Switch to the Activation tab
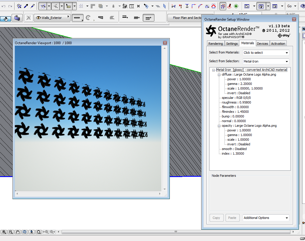Image resolution: width=305 pixels, height=241 pixels. pyautogui.click(x=278, y=44)
